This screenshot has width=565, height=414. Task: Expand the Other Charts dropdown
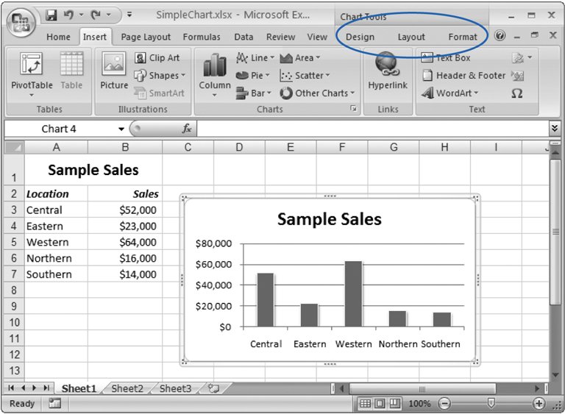tap(317, 93)
